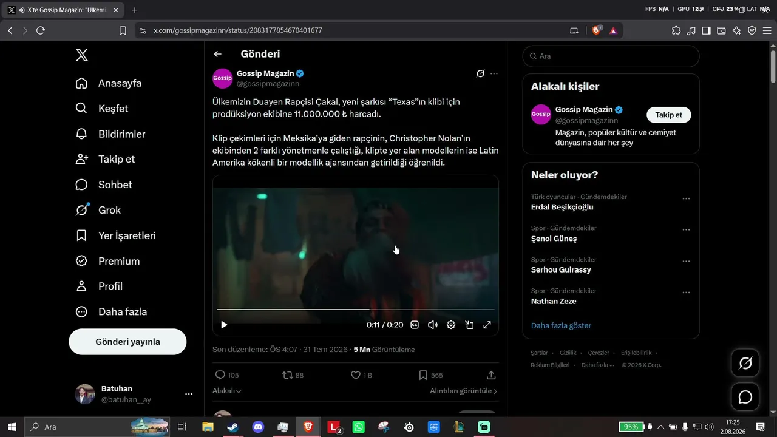Open the Brave VPN shield icon
The image size is (777, 437).
pyautogui.click(x=752, y=30)
